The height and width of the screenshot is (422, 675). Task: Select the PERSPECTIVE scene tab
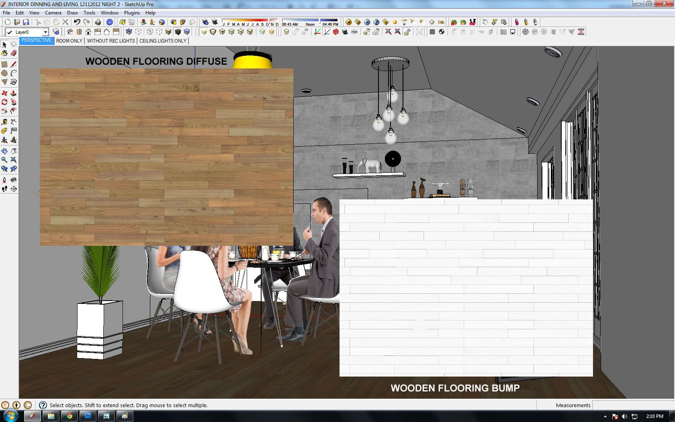(x=37, y=41)
